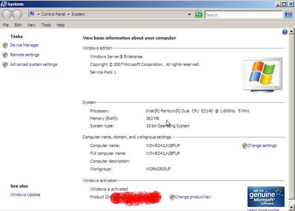Click the Change product key link

(x=193, y=197)
